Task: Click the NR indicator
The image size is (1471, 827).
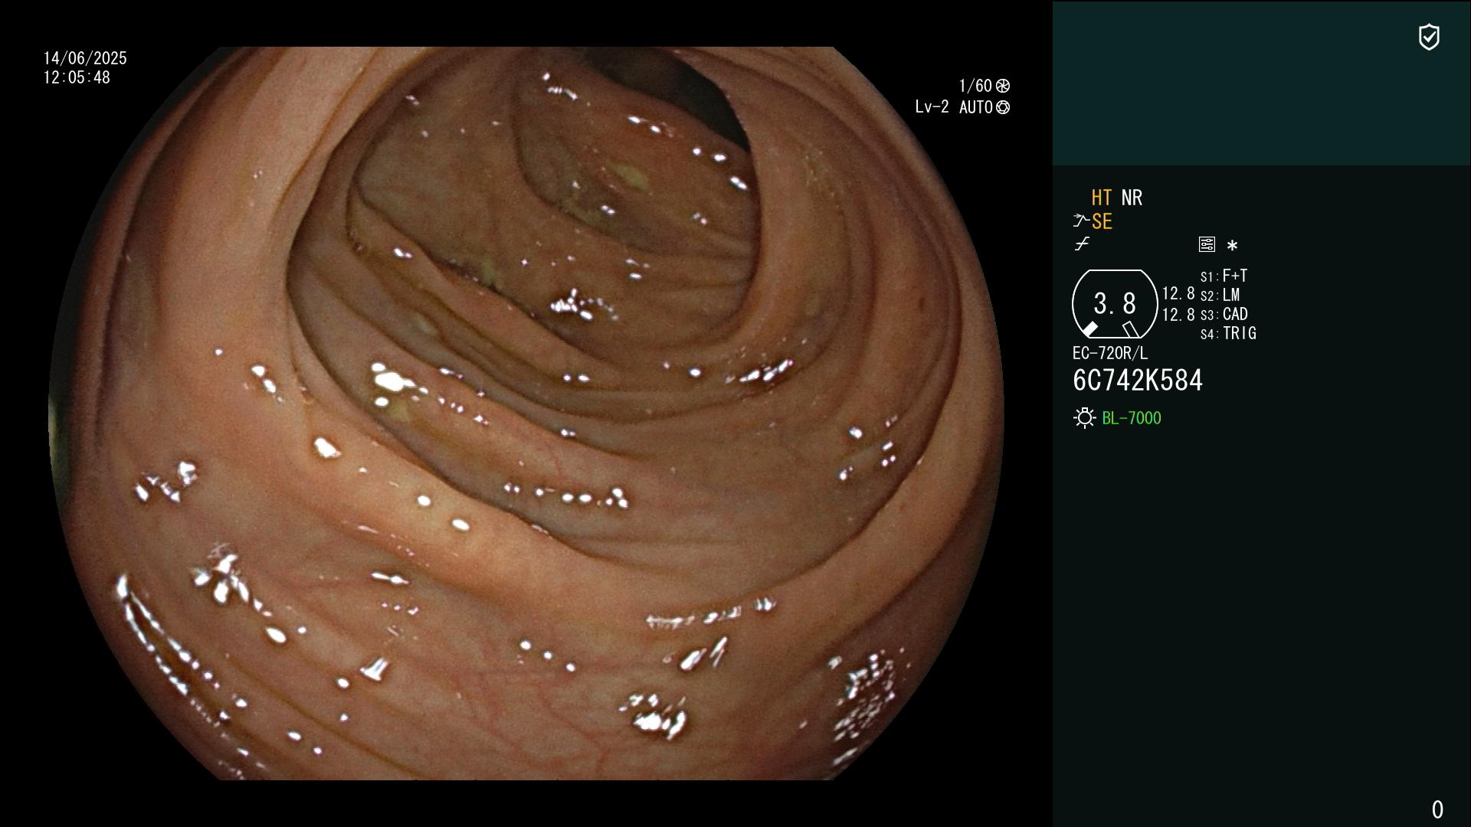Action: click(1132, 198)
